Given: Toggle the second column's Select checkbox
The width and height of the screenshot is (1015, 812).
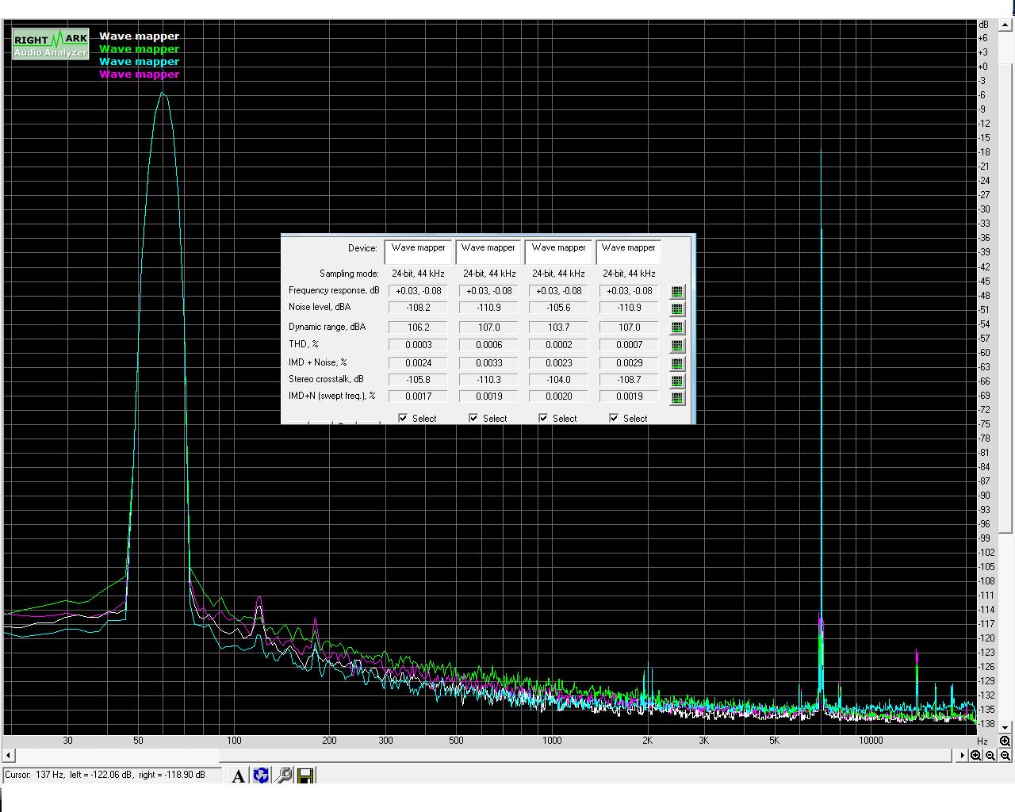Looking at the screenshot, I should pos(473,418).
